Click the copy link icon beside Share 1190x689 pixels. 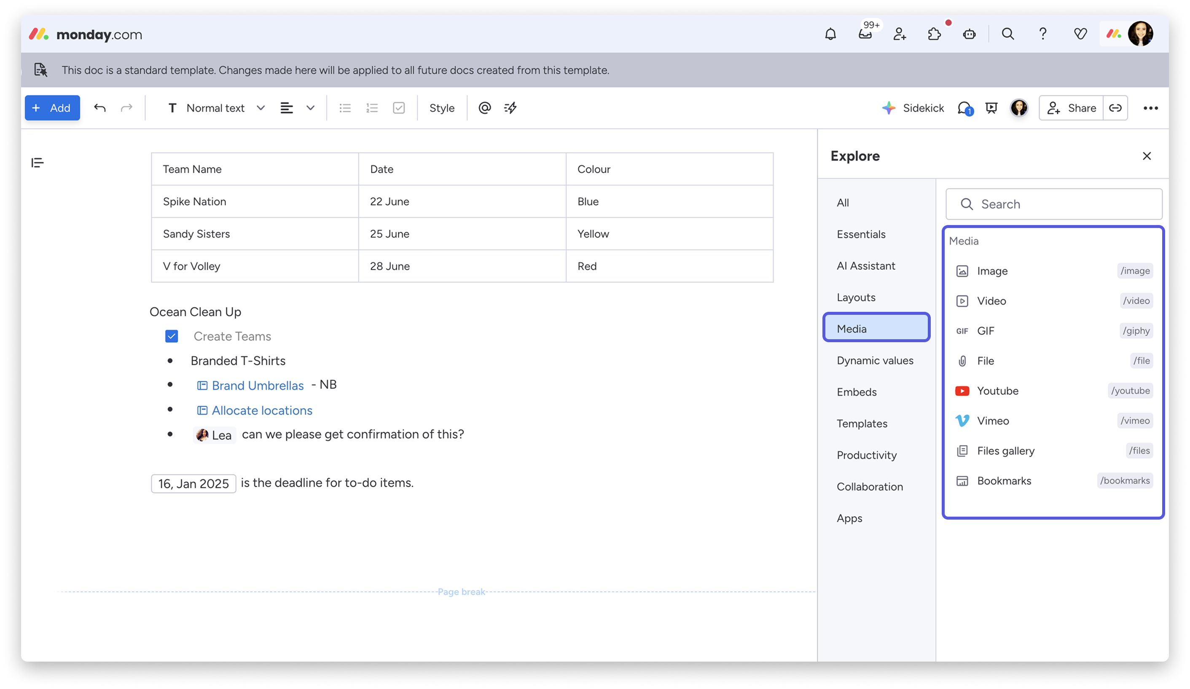(1115, 108)
